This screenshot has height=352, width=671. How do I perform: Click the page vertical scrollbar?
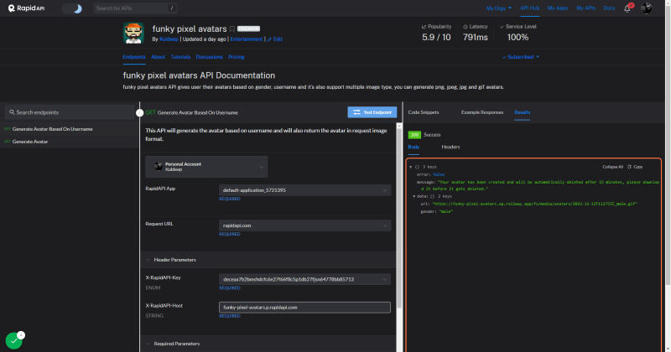668,146
